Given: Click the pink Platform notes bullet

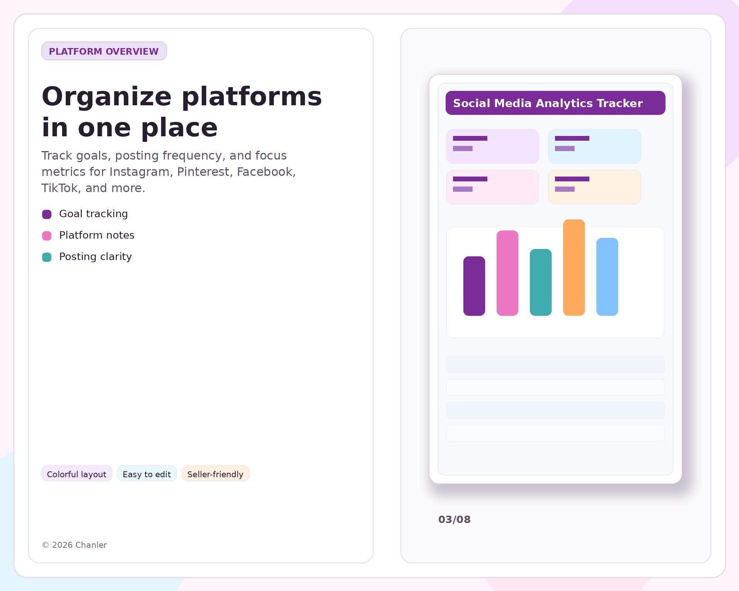Looking at the screenshot, I should pos(47,236).
